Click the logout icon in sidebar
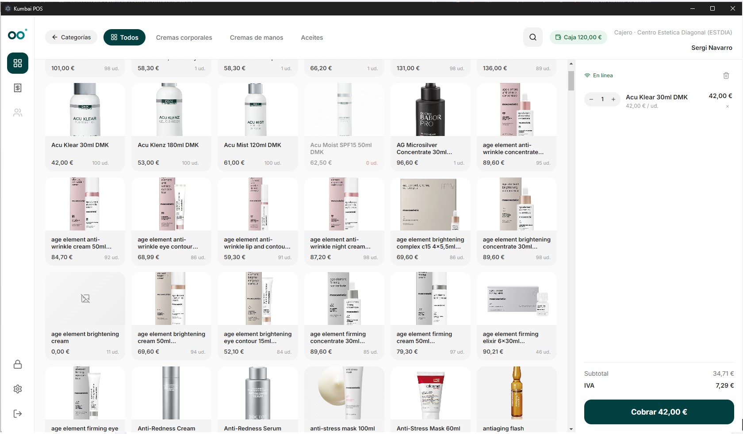This screenshot has height=434, width=743. [x=18, y=414]
